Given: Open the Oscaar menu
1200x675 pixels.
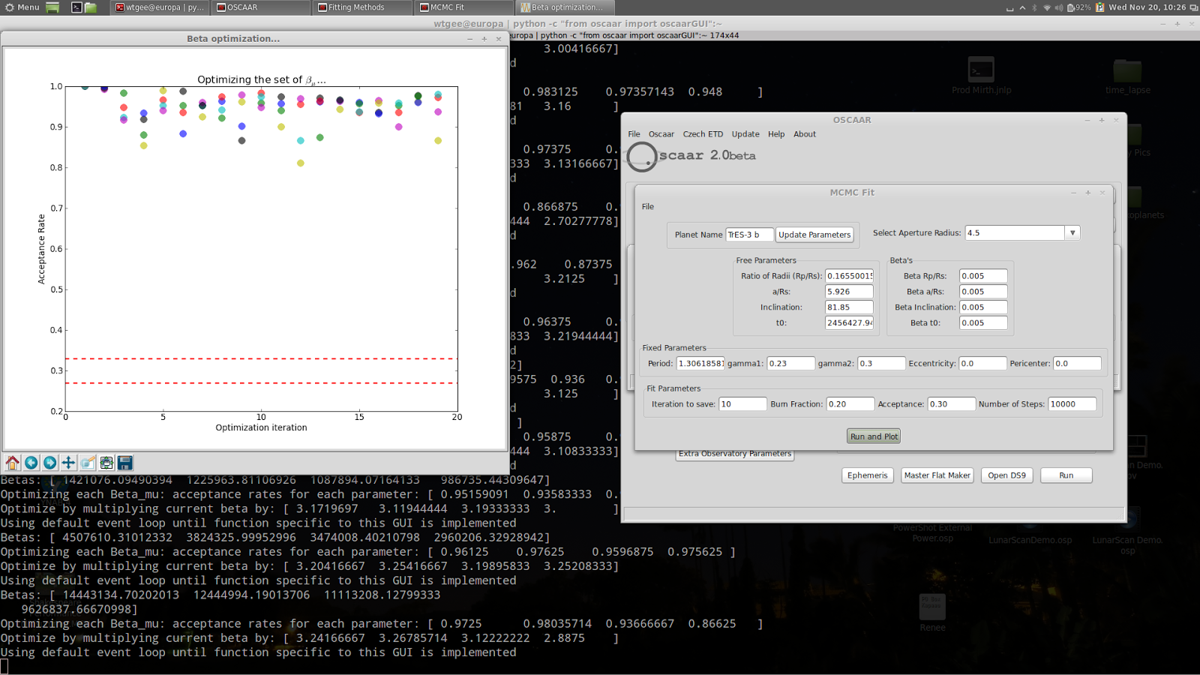Looking at the screenshot, I should 661,134.
